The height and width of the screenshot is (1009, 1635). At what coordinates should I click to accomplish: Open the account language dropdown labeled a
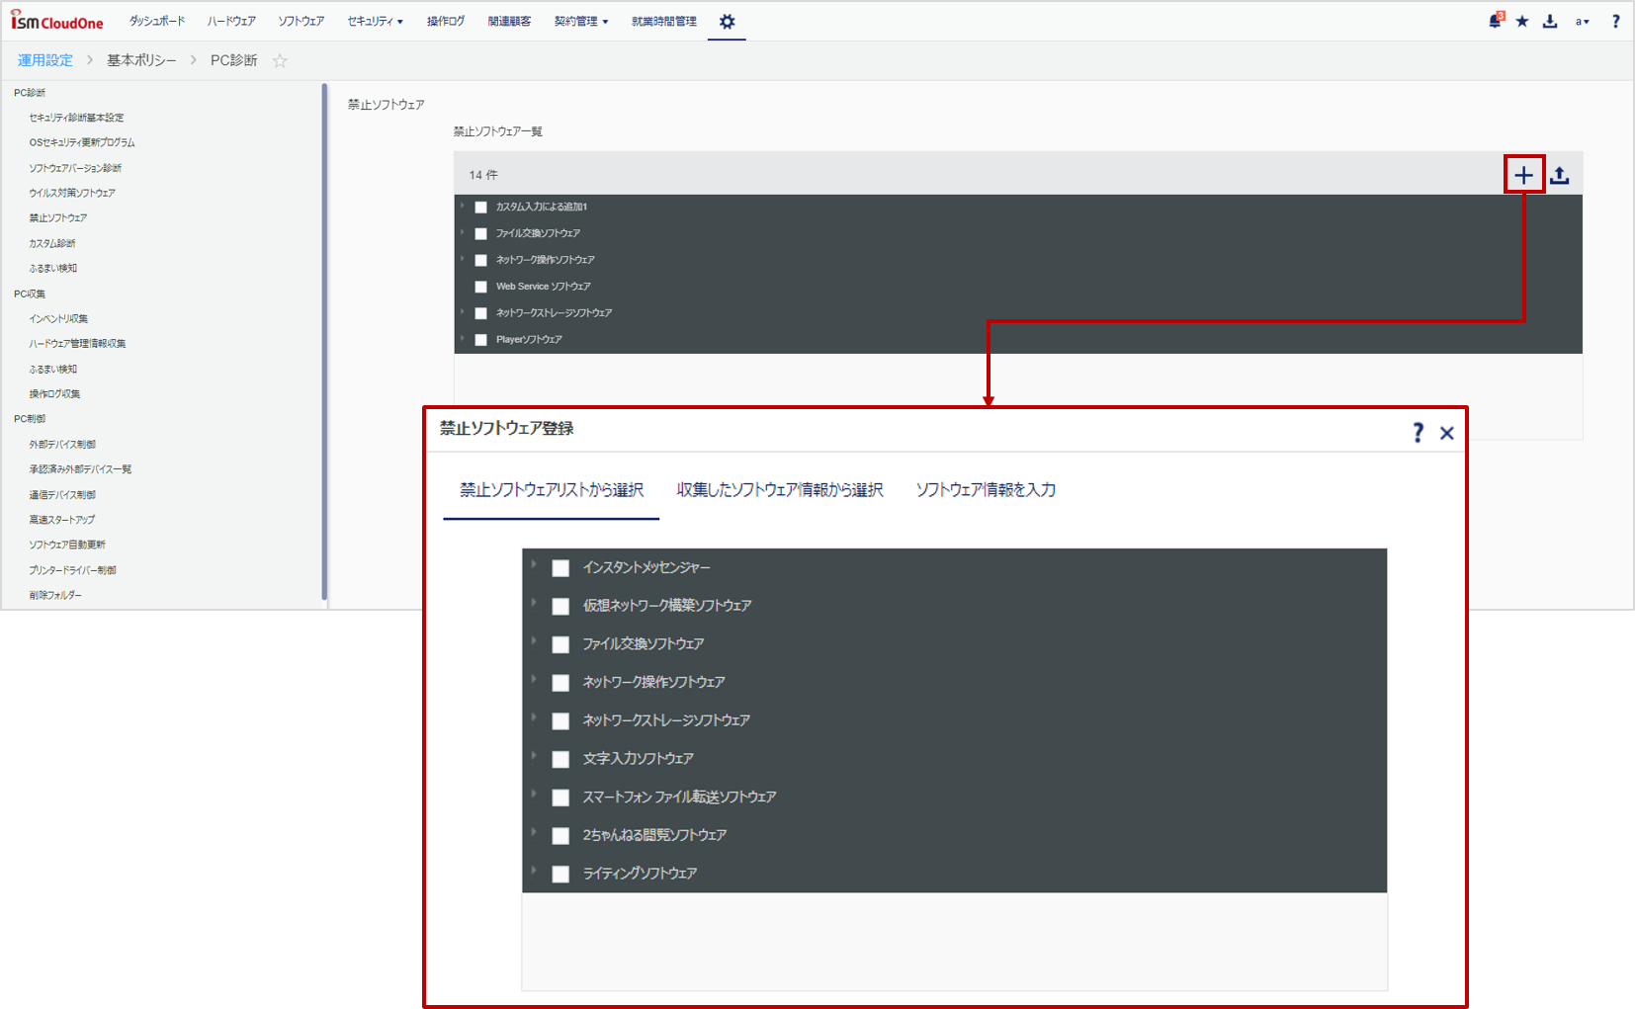(x=1582, y=20)
